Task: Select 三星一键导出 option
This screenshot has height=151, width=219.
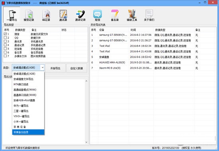Action: 28,111
